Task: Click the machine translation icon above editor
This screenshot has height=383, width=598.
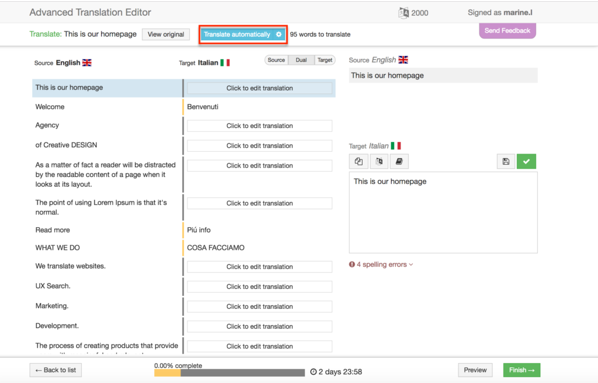Action: 378,161
